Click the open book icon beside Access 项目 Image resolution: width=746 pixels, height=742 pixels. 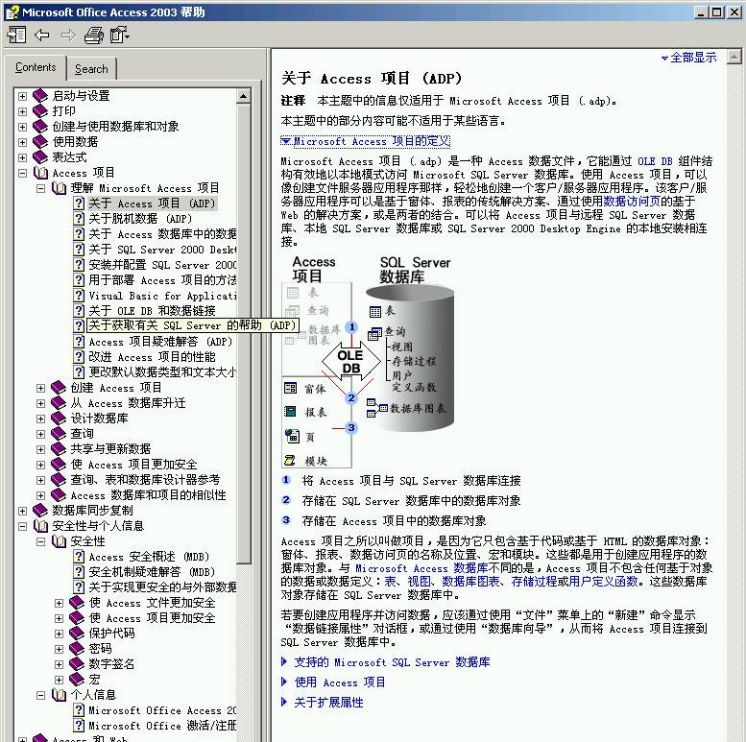[41, 173]
